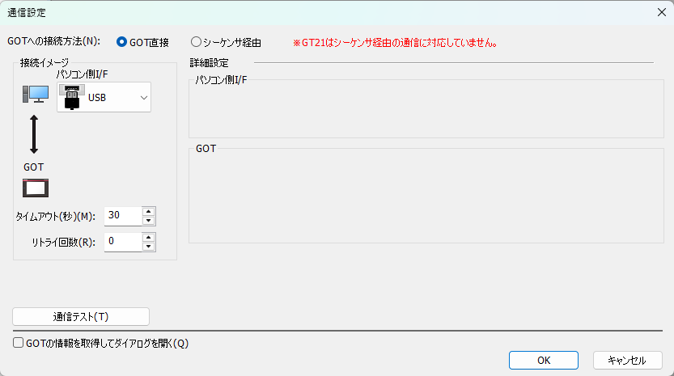Select the シーケンサ経由 radio button
674x376 pixels.
tap(196, 42)
